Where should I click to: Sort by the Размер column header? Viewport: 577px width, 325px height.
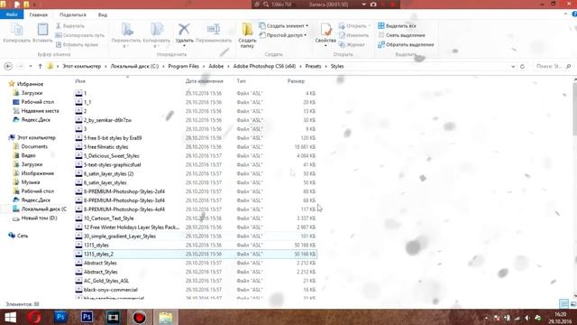(x=296, y=81)
